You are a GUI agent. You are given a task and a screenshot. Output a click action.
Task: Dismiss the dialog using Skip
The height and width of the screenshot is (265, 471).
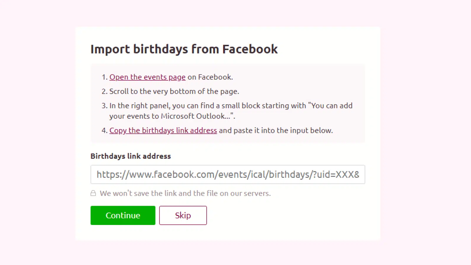coord(183,215)
